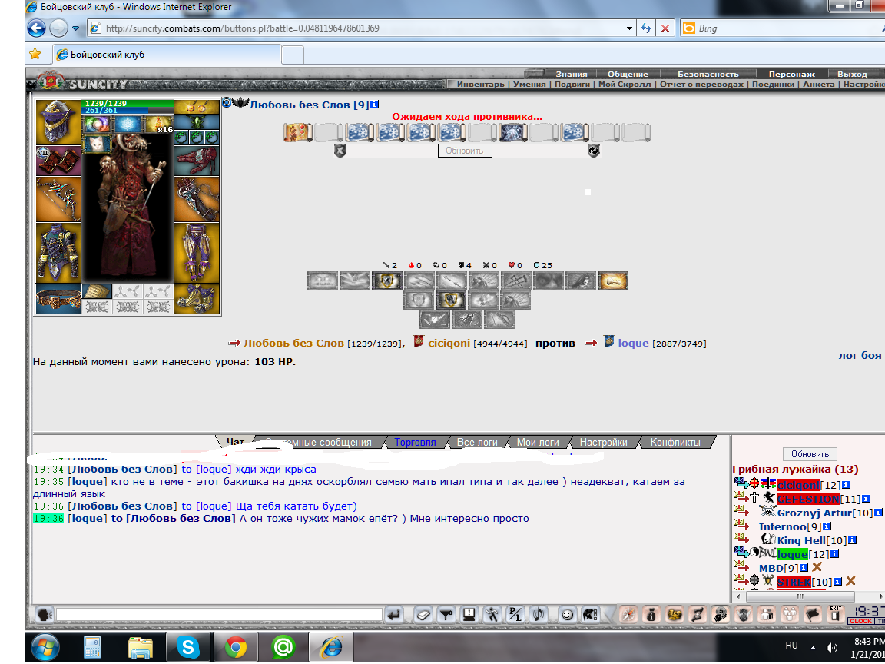885x664 pixels.
Task: Open the Торговля tab
Action: 416,442
